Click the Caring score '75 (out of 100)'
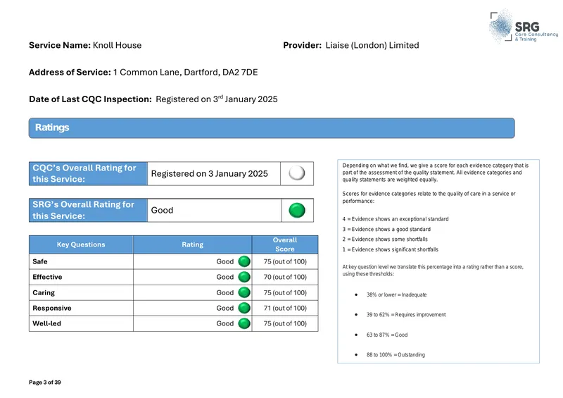This screenshot has width=563, height=398. 285,292
